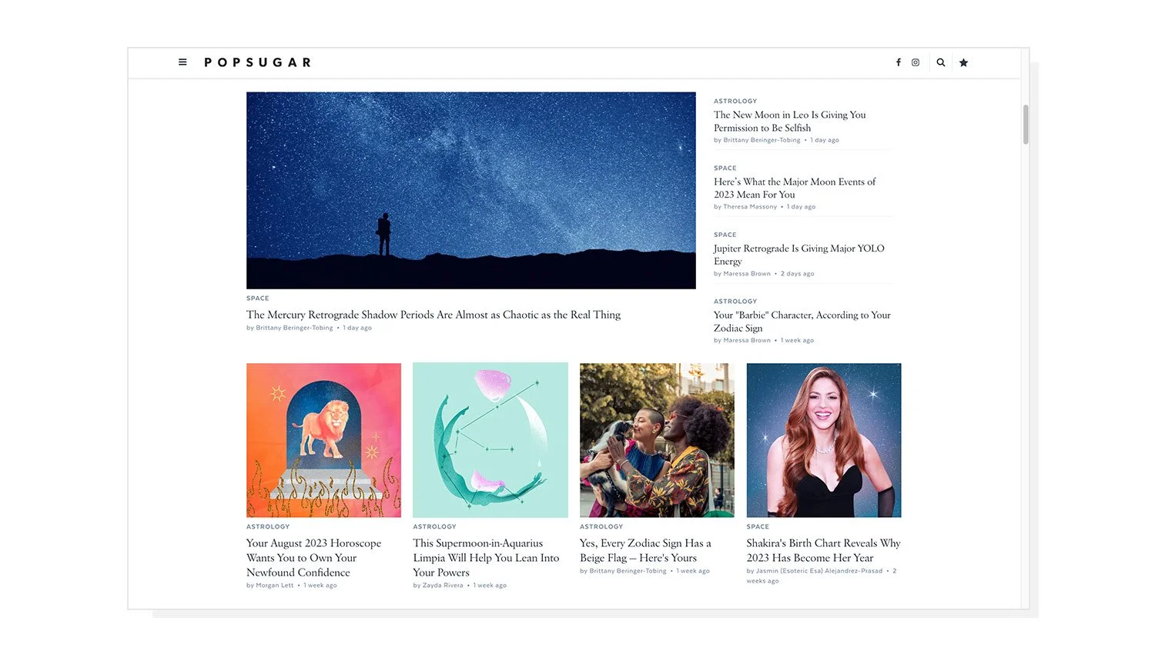Open Major Moon Events of 2023 article
Screen dimensions: 1155x654
tap(795, 189)
